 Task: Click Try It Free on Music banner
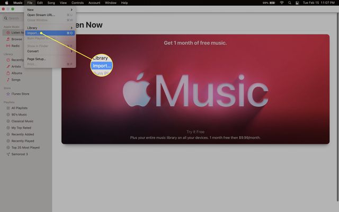click(195, 131)
